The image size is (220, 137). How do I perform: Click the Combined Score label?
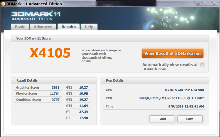tap(29, 99)
